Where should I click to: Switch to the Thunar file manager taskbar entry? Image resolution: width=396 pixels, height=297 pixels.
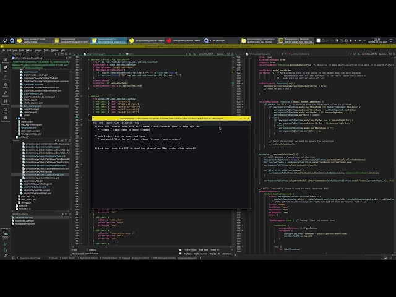pos(258,40)
